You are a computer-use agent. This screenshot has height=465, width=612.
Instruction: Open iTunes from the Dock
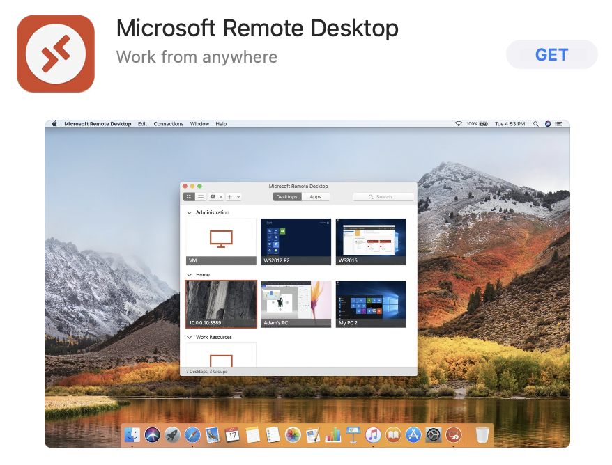click(373, 435)
